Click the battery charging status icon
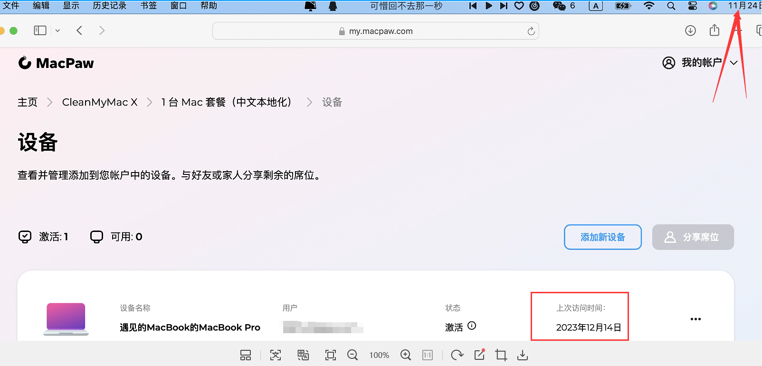The height and width of the screenshot is (366, 762). (623, 6)
